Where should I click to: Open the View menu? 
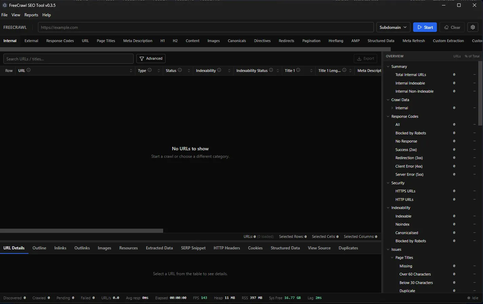(16, 15)
